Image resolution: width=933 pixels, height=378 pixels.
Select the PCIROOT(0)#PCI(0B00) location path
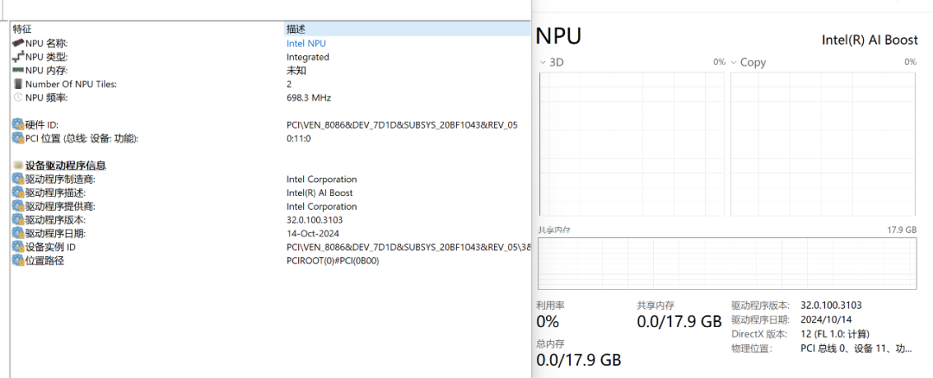[x=332, y=261]
